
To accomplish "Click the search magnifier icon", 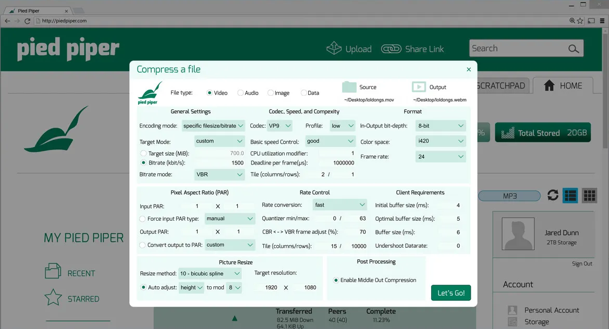I will 573,49.
